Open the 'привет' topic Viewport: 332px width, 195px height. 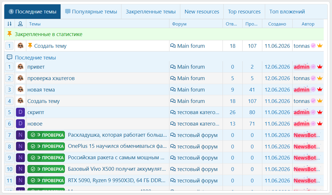click(36, 67)
